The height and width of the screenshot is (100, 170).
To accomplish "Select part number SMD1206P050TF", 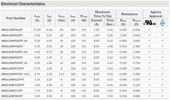I will pos(12,57).
